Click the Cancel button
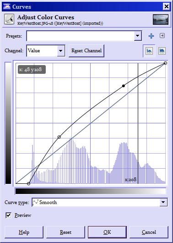The width and height of the screenshot is (173, 243). click(149, 232)
